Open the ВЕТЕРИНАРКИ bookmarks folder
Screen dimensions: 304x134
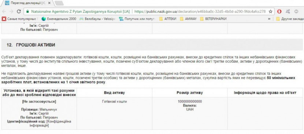tap(213, 19)
